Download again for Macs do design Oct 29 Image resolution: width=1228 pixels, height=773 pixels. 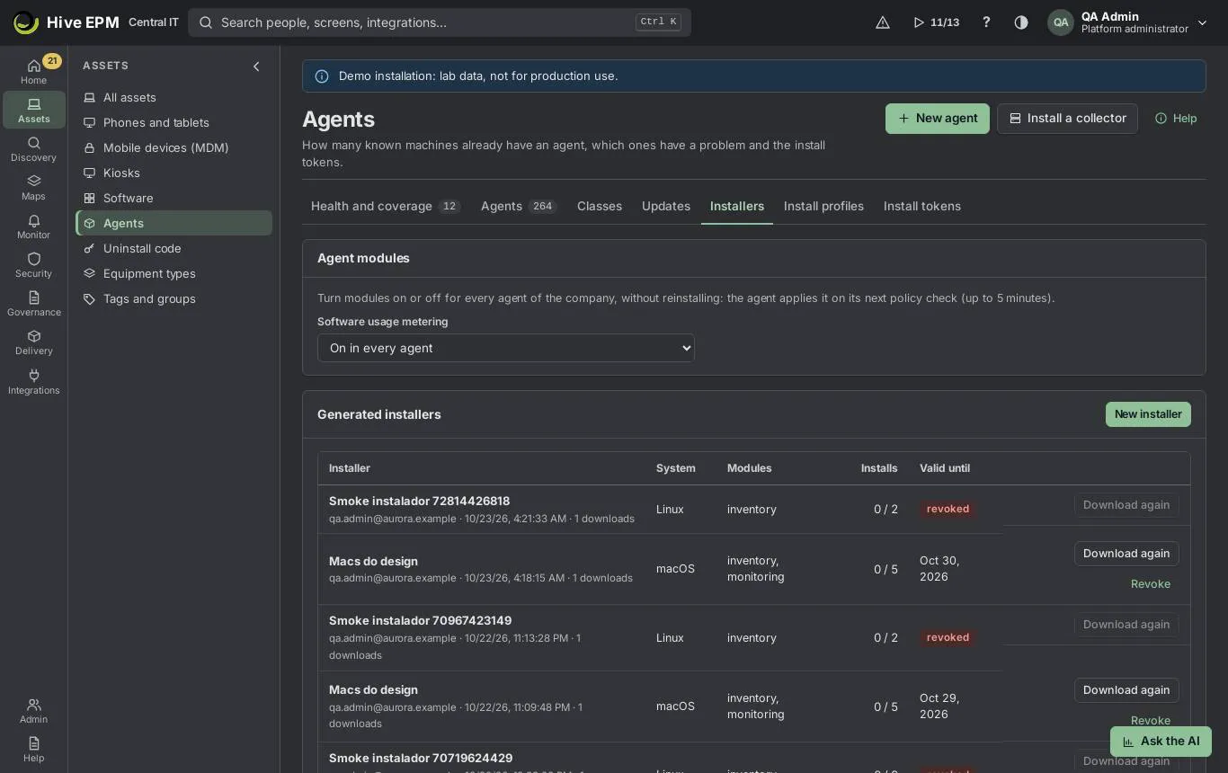coord(1126,690)
